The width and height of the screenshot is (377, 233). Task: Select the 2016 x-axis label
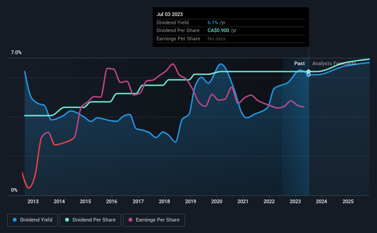(x=112, y=201)
